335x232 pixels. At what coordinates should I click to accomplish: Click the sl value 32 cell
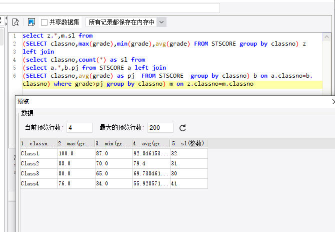pos(189,153)
